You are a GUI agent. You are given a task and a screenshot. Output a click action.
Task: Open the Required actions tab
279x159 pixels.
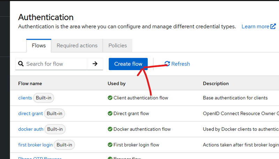[x=77, y=45]
